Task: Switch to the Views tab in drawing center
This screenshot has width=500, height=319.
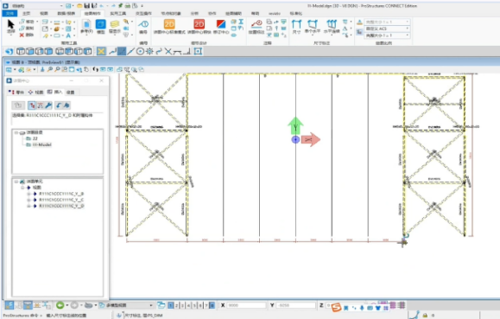Action: tap(35, 92)
